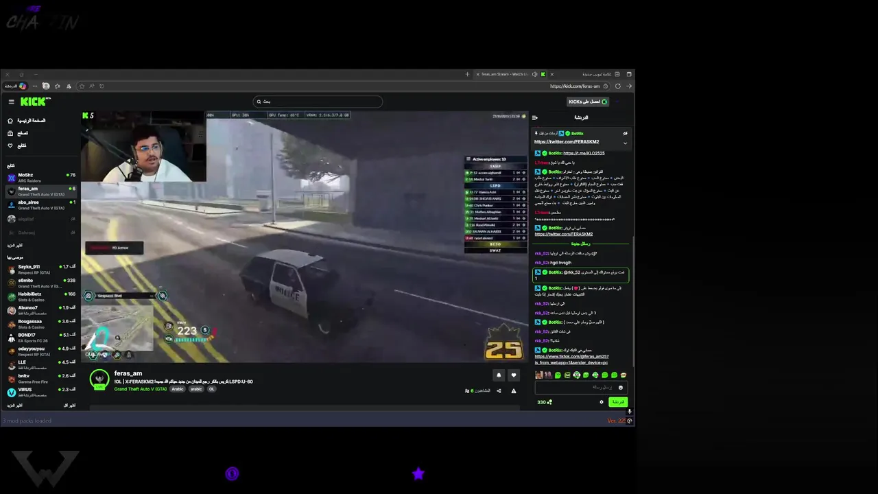This screenshot has width=878, height=494.
Task: Open Bougassaa recommended channel
Action: coord(41,324)
